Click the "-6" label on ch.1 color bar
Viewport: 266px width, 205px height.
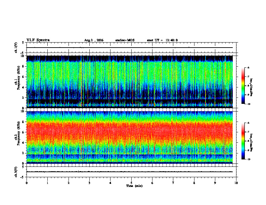(x=248, y=68)
